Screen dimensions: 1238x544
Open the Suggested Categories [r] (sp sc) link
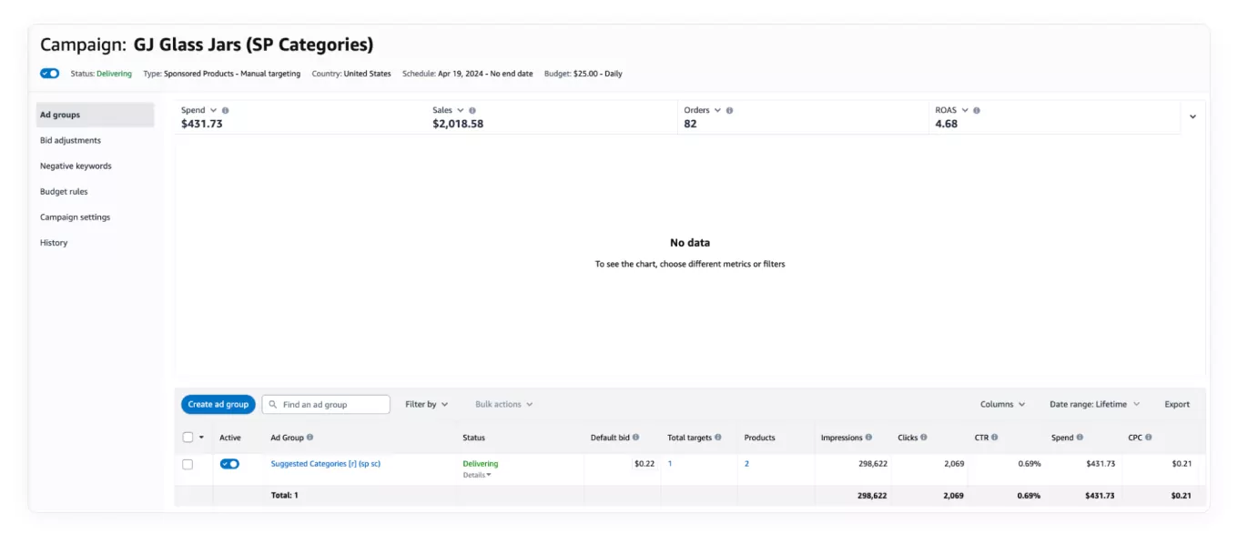pos(325,464)
